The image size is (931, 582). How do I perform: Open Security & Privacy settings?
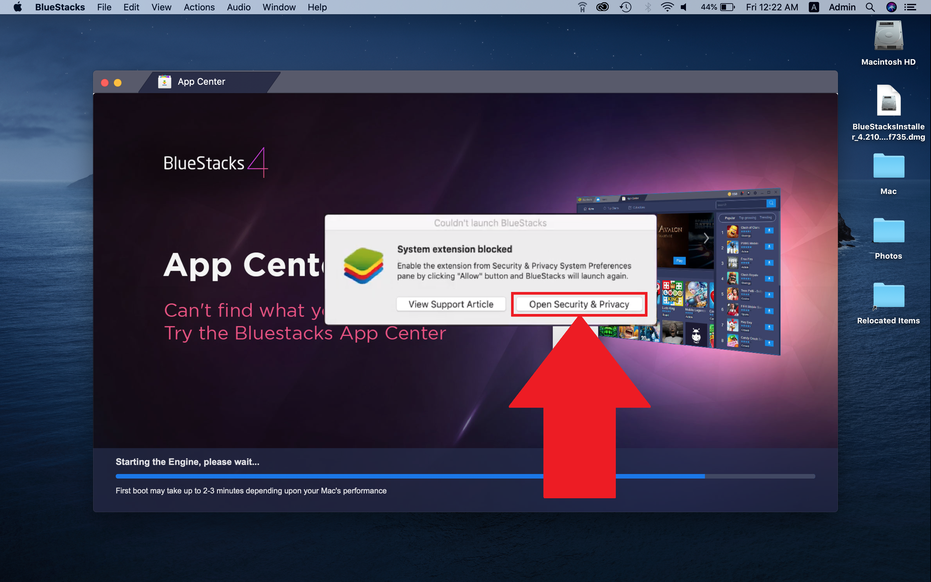tap(578, 303)
